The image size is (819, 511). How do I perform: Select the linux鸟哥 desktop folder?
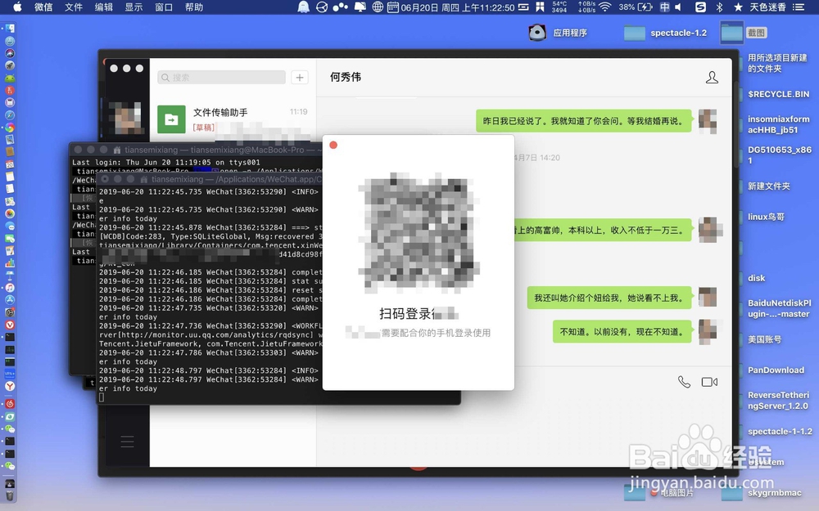tap(766, 217)
